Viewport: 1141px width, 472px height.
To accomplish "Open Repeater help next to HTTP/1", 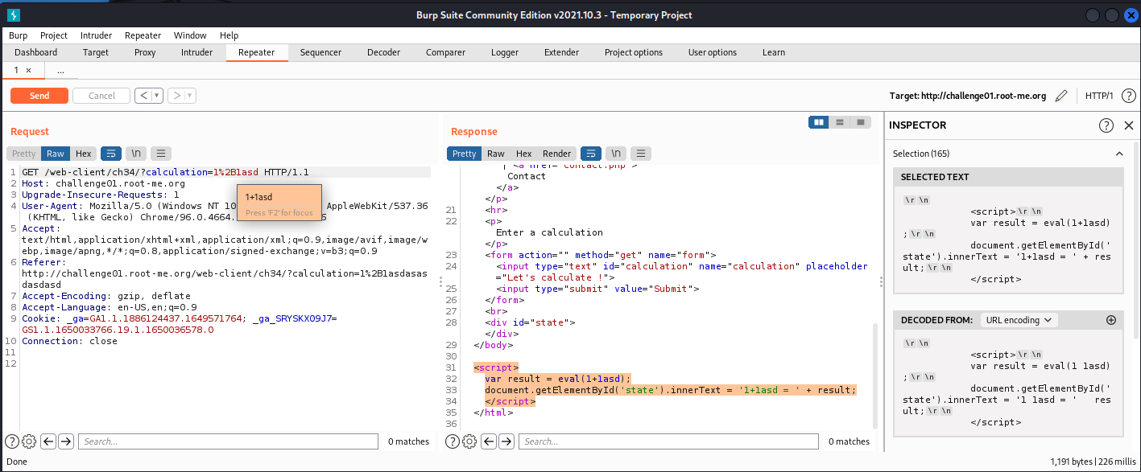I will 1129,96.
